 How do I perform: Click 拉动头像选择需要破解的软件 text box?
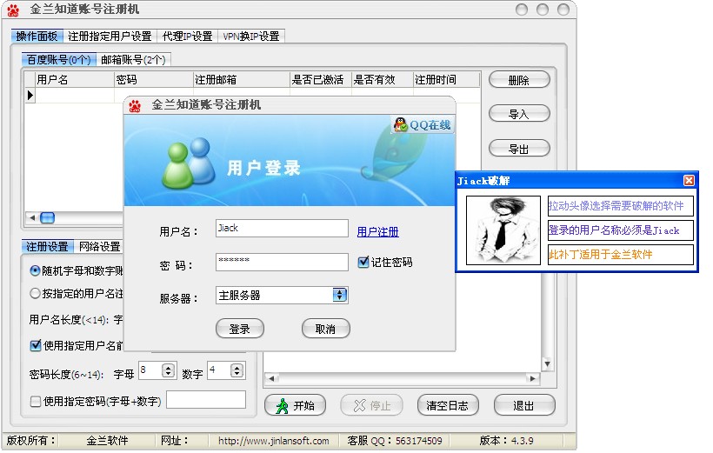pos(621,205)
